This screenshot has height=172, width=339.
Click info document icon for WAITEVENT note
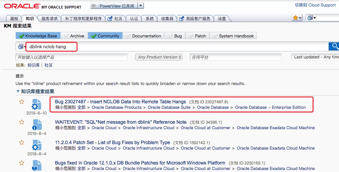coord(36,125)
